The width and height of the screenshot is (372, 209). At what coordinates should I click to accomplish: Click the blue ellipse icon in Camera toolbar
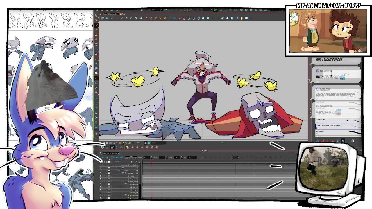pyautogui.click(x=174, y=18)
